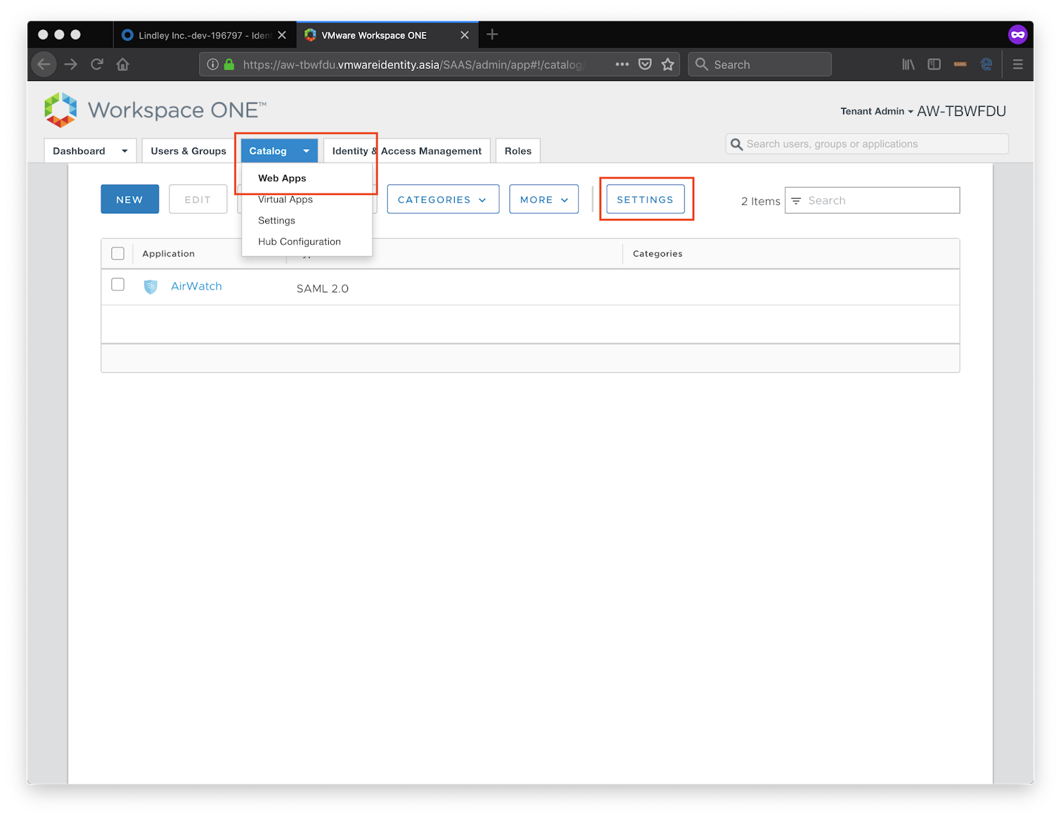
Task: Click the browser address bar URL
Action: (412, 64)
